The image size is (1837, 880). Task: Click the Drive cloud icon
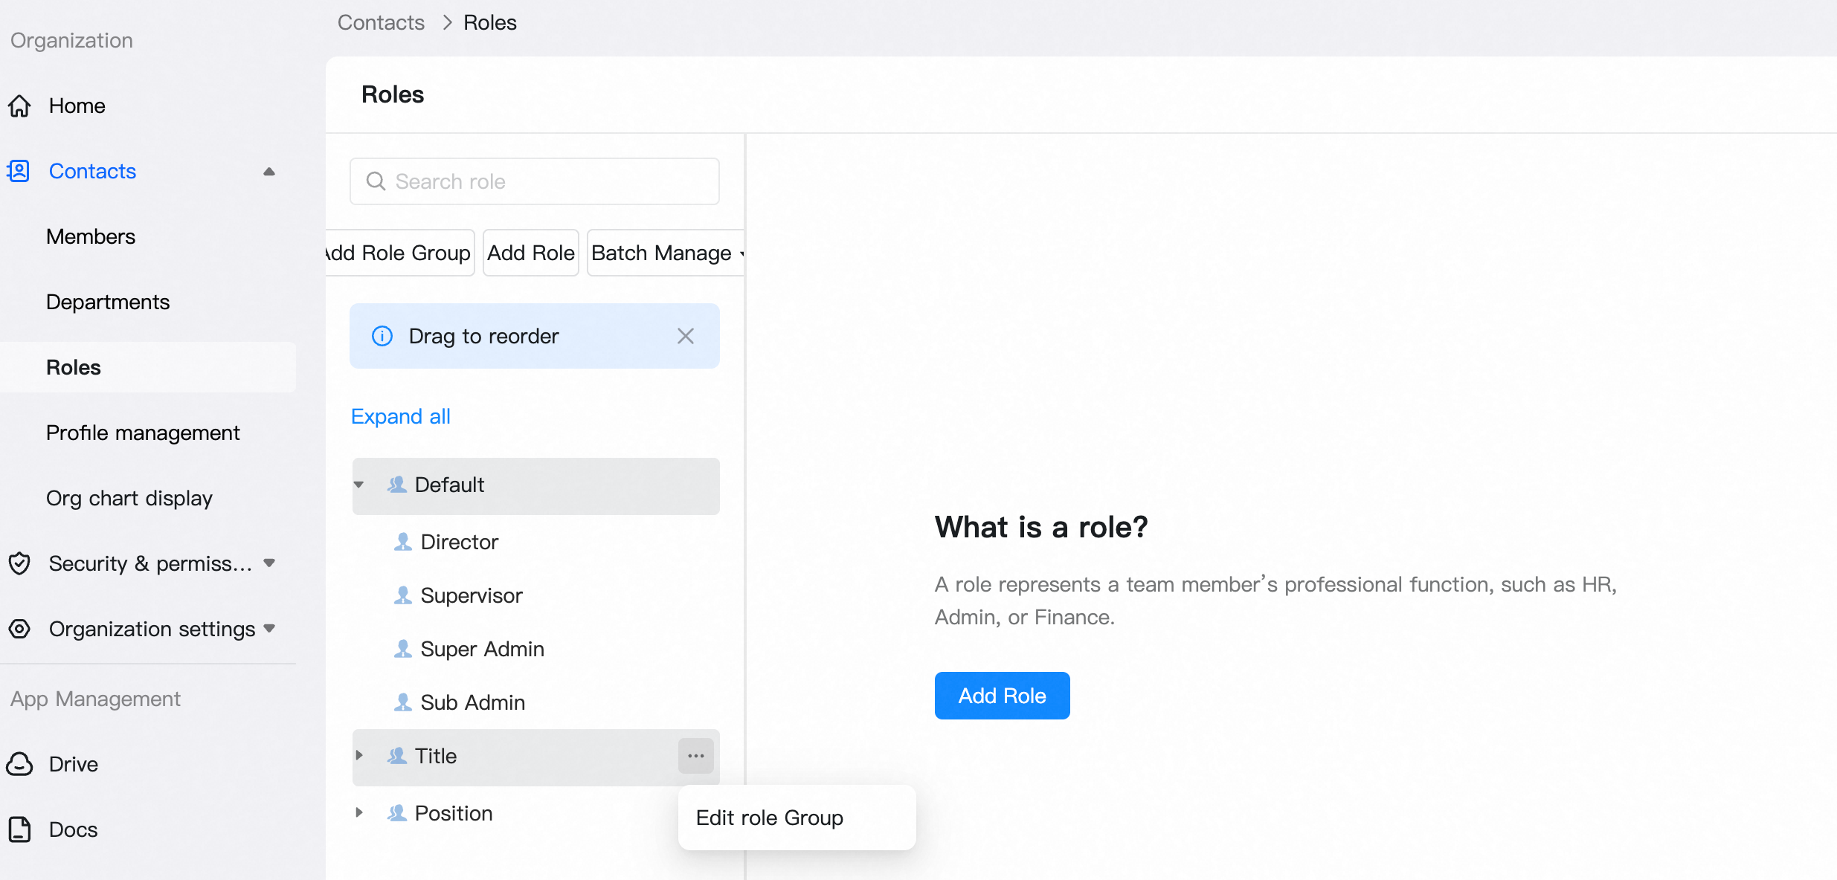tap(19, 764)
